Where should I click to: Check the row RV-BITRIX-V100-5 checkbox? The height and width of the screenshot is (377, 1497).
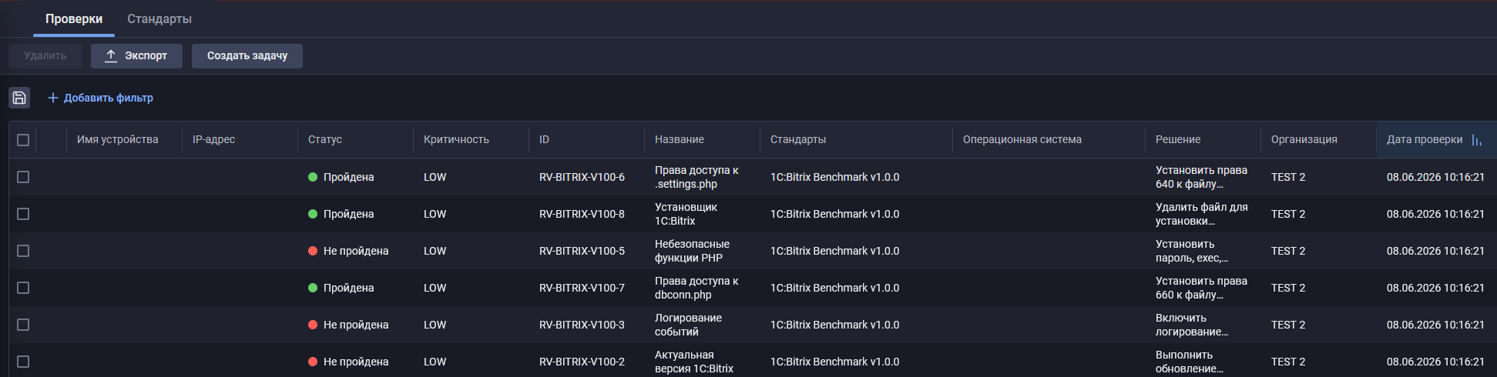coord(23,251)
